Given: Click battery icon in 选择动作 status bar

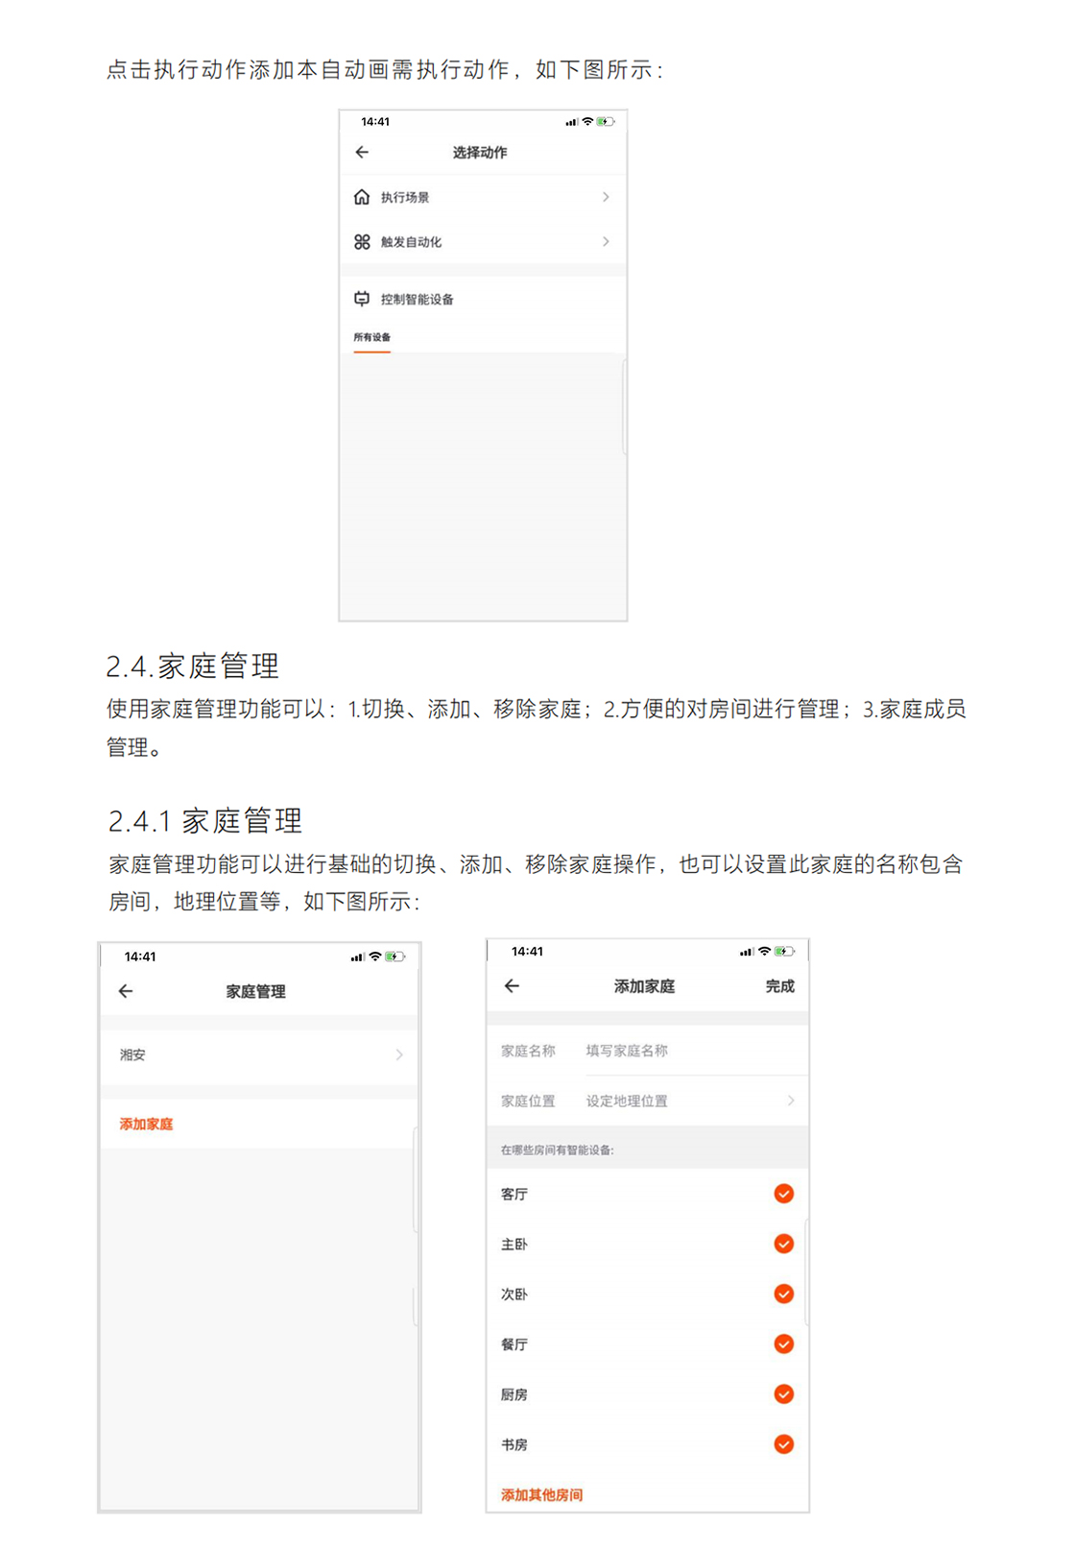Looking at the screenshot, I should (x=605, y=122).
